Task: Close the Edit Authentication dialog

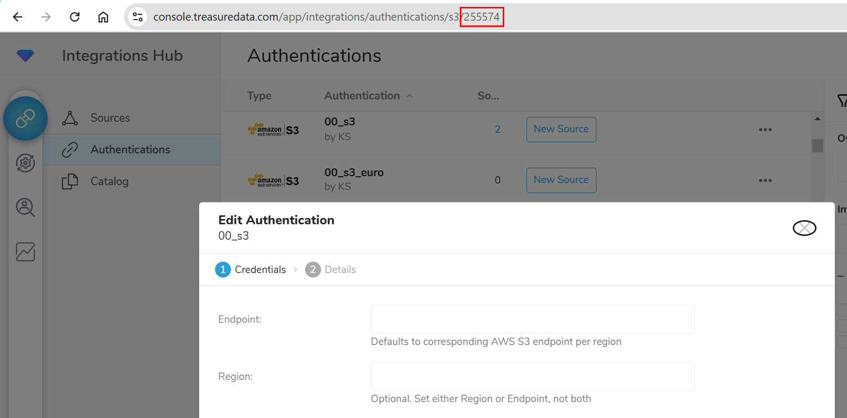Action: pyautogui.click(x=804, y=228)
